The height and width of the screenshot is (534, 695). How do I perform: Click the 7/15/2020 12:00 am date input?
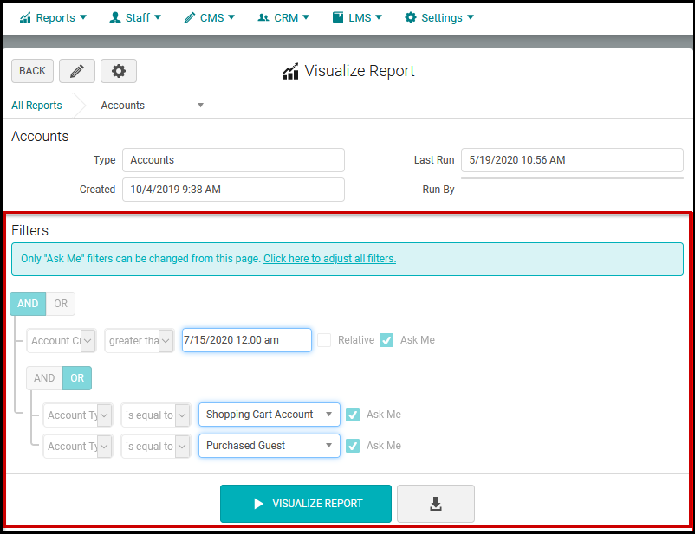247,340
